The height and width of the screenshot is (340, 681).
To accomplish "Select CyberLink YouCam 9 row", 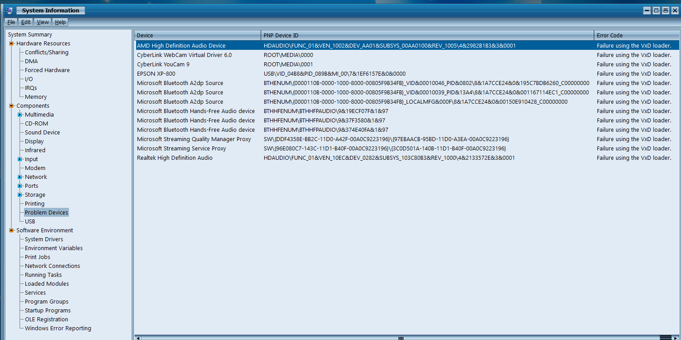I will coord(407,65).
